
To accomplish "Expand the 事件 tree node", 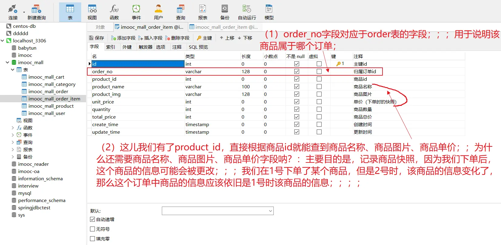I will tap(13, 135).
